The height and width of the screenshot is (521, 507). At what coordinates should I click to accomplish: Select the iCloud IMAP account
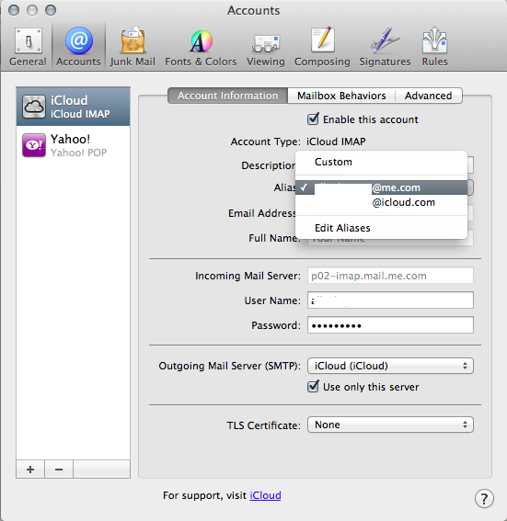pos(74,107)
